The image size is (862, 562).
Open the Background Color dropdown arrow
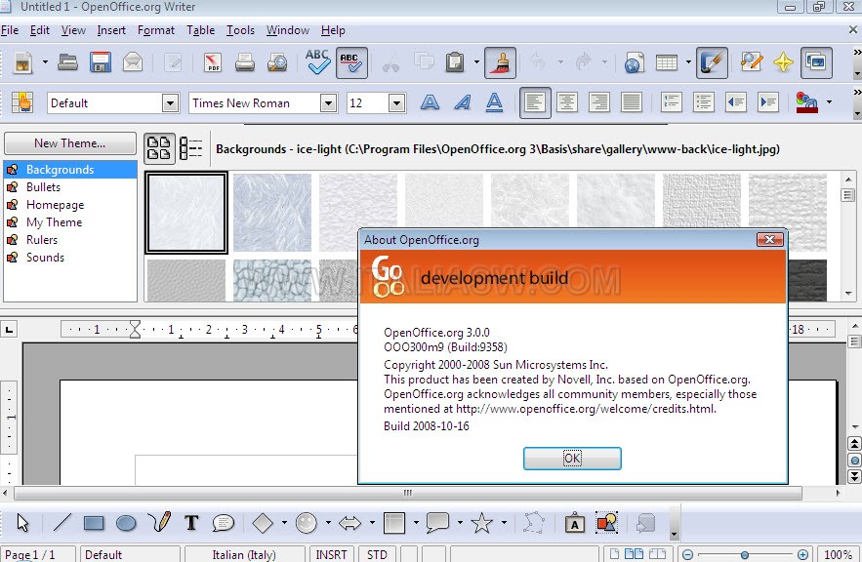(x=829, y=102)
